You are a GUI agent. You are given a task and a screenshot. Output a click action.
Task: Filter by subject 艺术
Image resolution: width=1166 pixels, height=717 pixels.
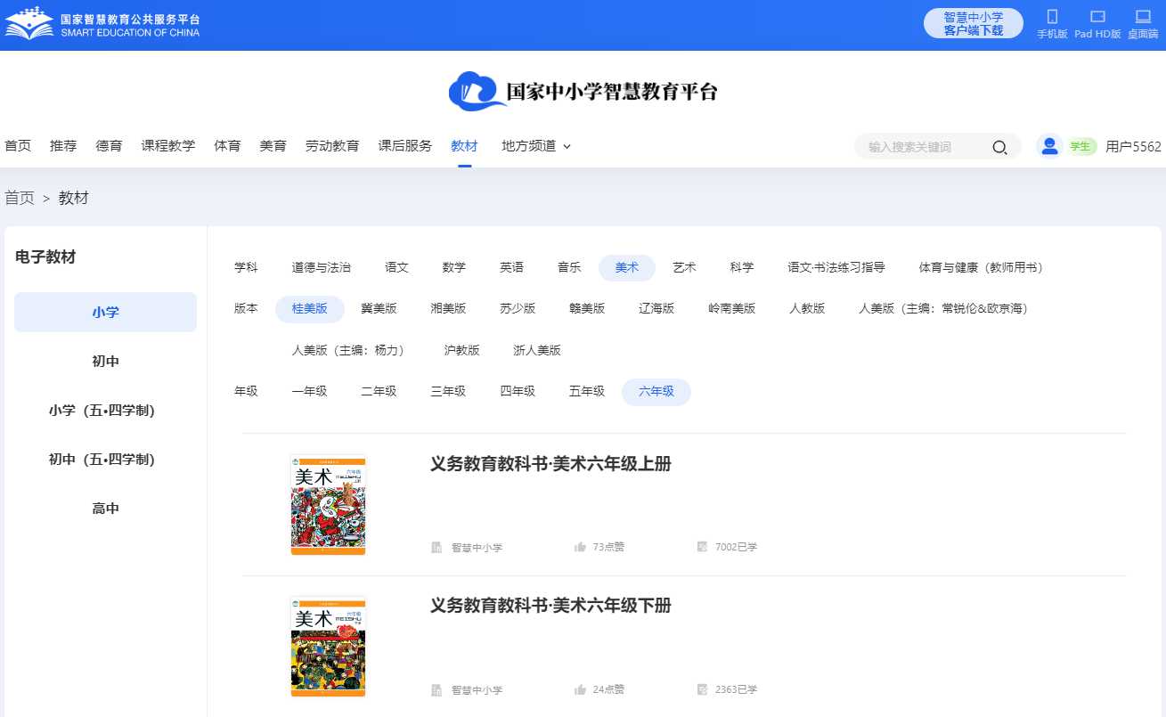[684, 267]
